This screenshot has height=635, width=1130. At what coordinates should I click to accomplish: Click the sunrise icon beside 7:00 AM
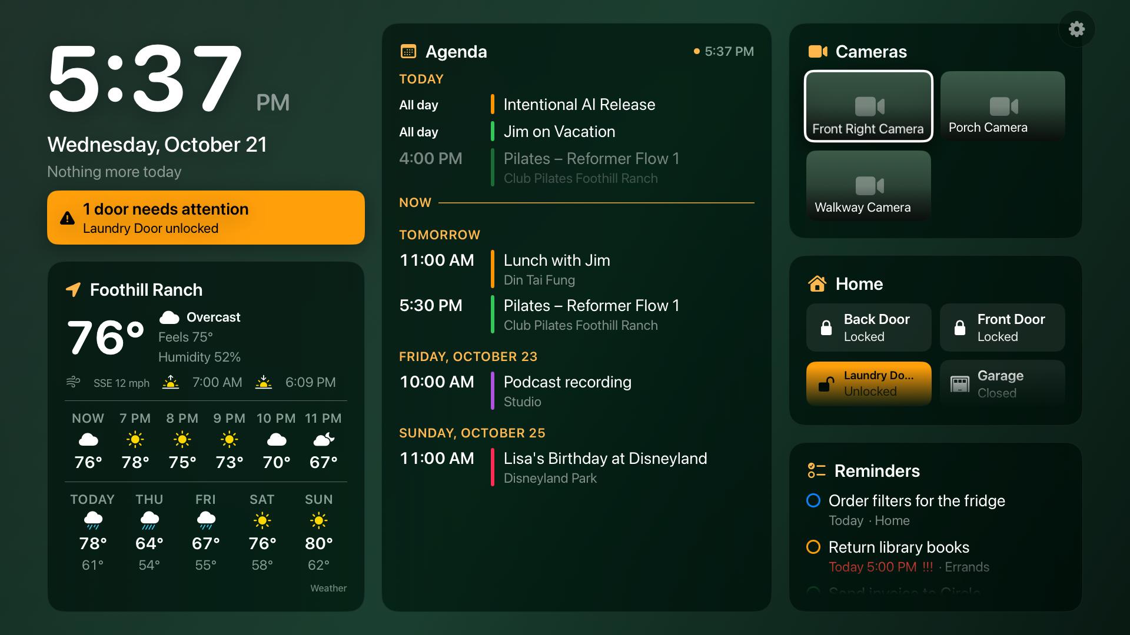(171, 382)
